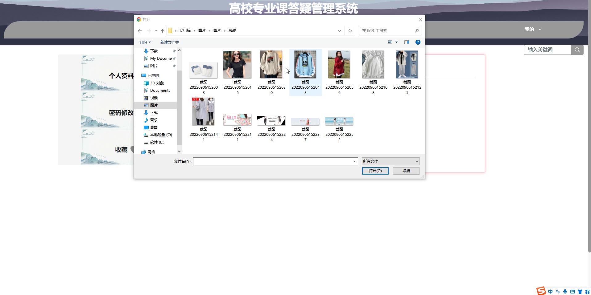Toggle the microphone in IME toolbar
Viewport: 591px width, 295px height.
[565, 292]
